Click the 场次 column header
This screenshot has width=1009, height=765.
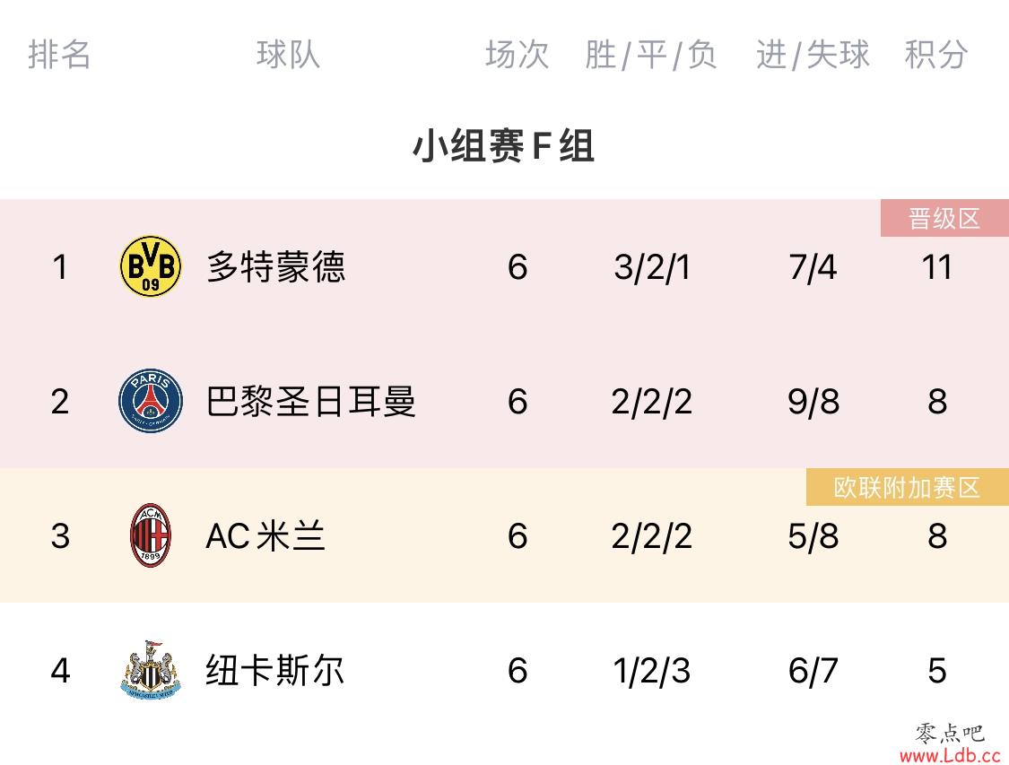(x=518, y=54)
